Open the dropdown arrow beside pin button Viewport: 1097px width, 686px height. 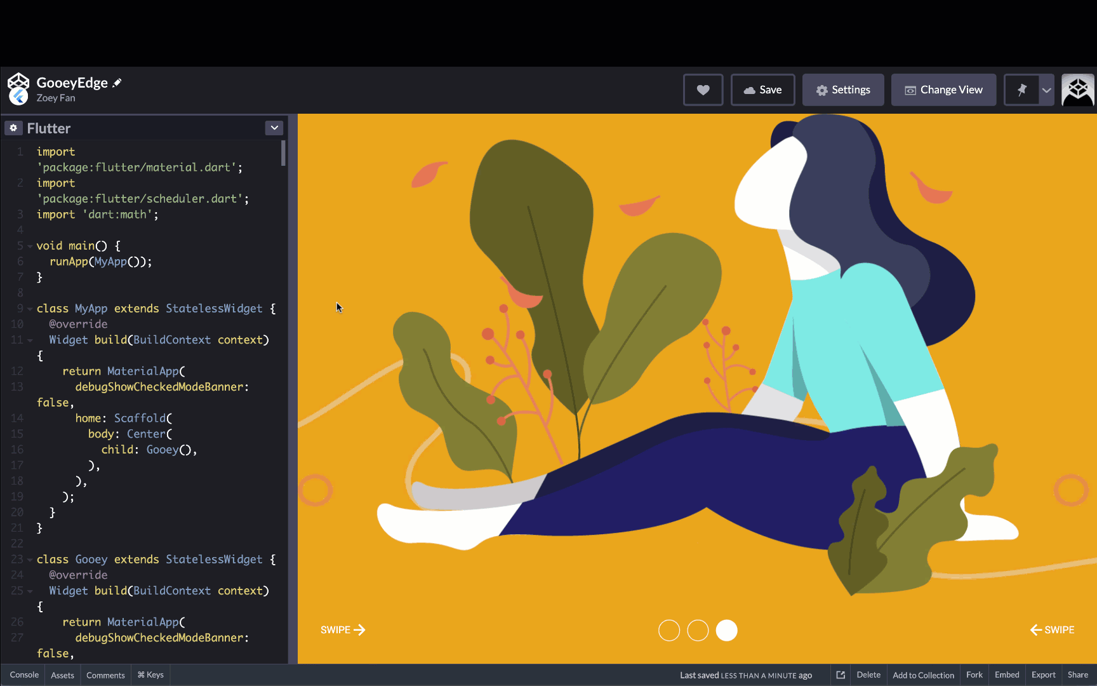pyautogui.click(x=1047, y=90)
